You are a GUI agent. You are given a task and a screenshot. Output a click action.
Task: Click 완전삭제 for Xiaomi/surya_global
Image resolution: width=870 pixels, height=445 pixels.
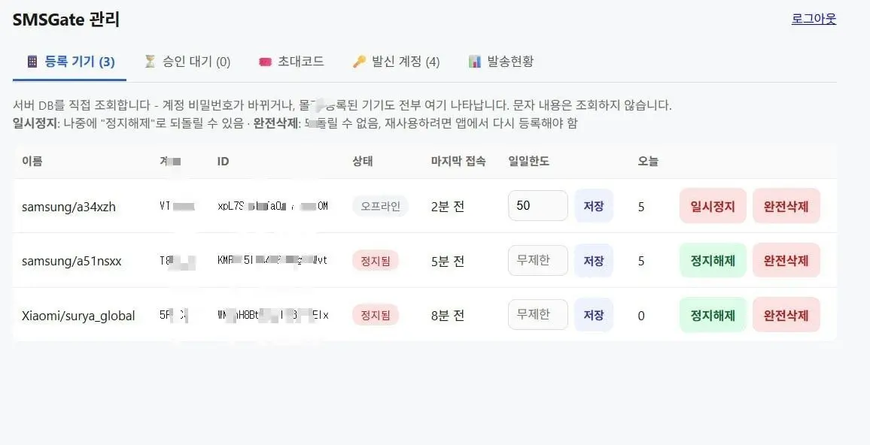(x=786, y=315)
